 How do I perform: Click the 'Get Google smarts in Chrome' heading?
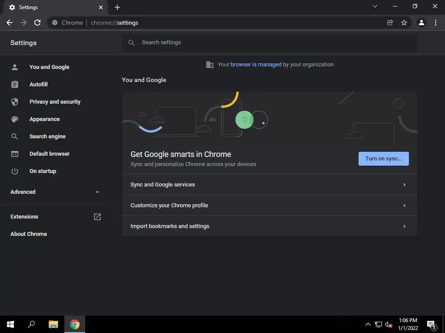click(x=181, y=154)
